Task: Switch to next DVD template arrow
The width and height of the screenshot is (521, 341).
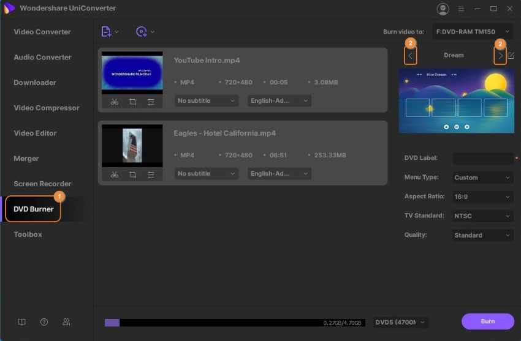Action: 500,56
